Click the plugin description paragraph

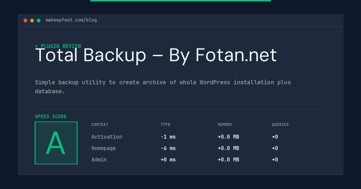[x=163, y=87]
